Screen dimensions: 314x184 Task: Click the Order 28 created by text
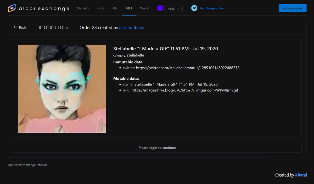point(99,28)
